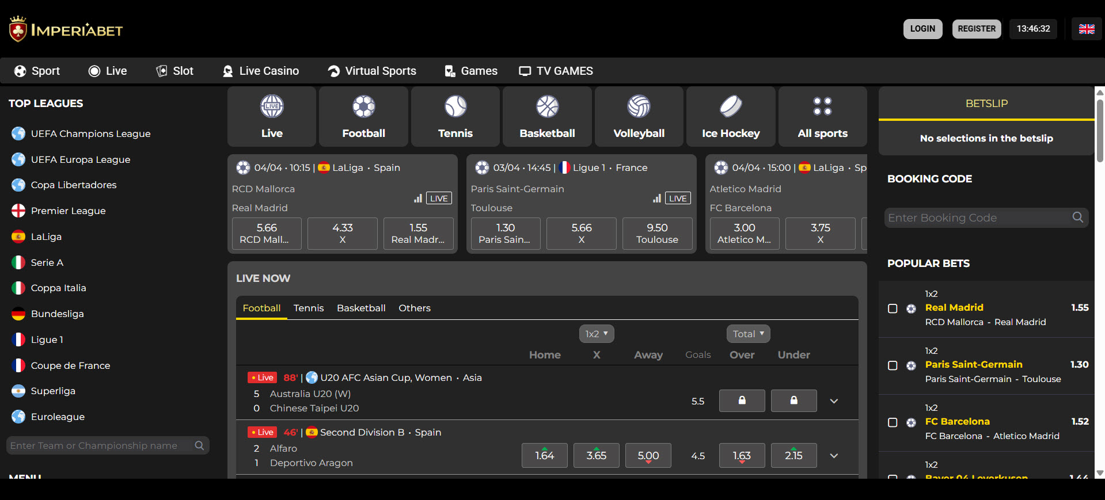
Task: Open the Live menu in navigation bar
Action: pos(108,71)
